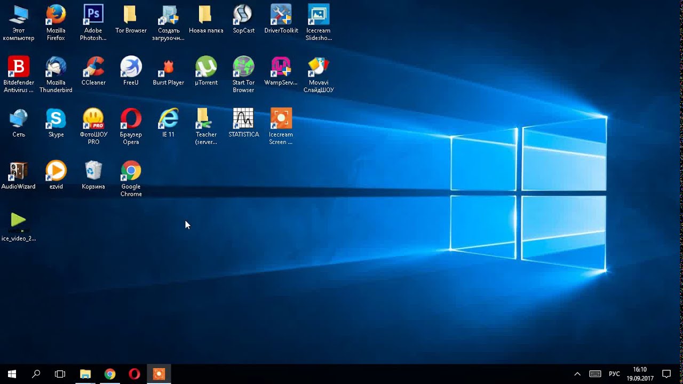Viewport: 683px width, 384px height.
Task: Launch Opera from the taskbar
Action: click(x=134, y=374)
